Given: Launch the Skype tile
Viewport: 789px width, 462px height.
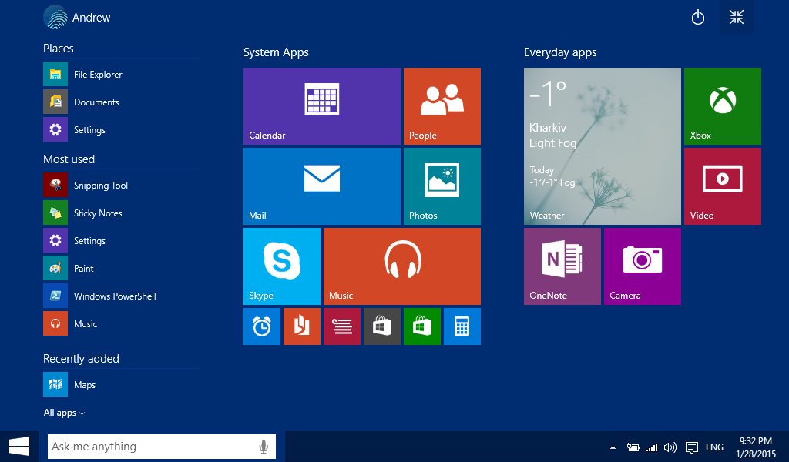Looking at the screenshot, I should (x=282, y=266).
